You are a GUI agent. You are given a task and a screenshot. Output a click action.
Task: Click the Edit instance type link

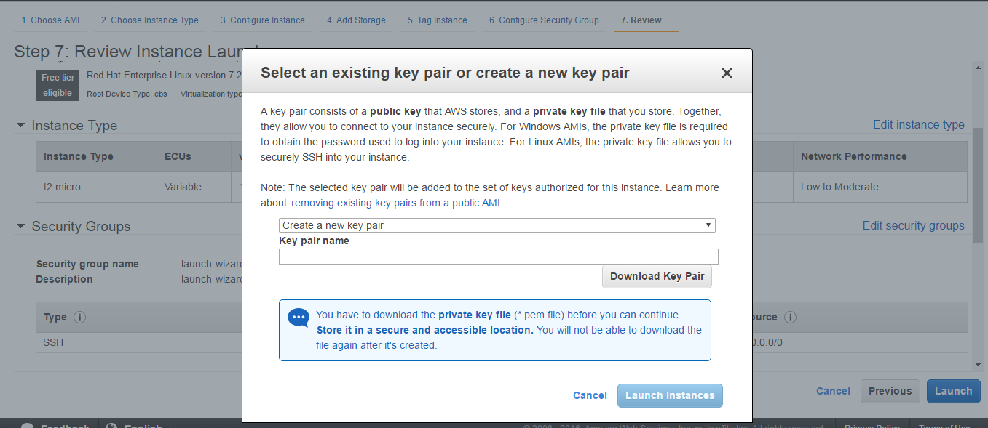[918, 125]
